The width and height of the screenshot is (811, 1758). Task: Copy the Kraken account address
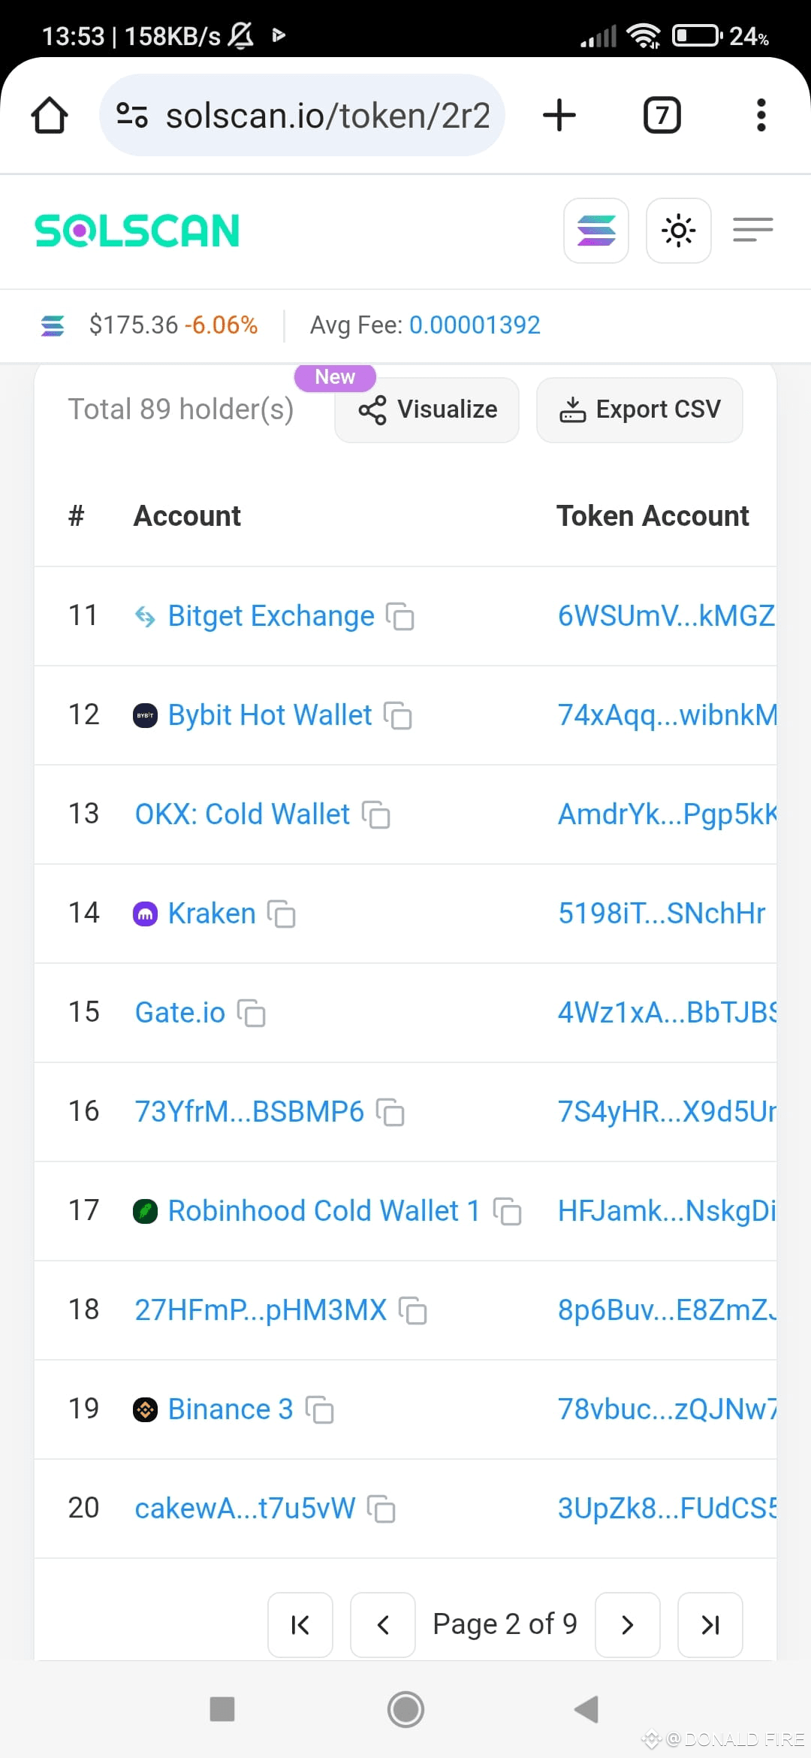[282, 914]
